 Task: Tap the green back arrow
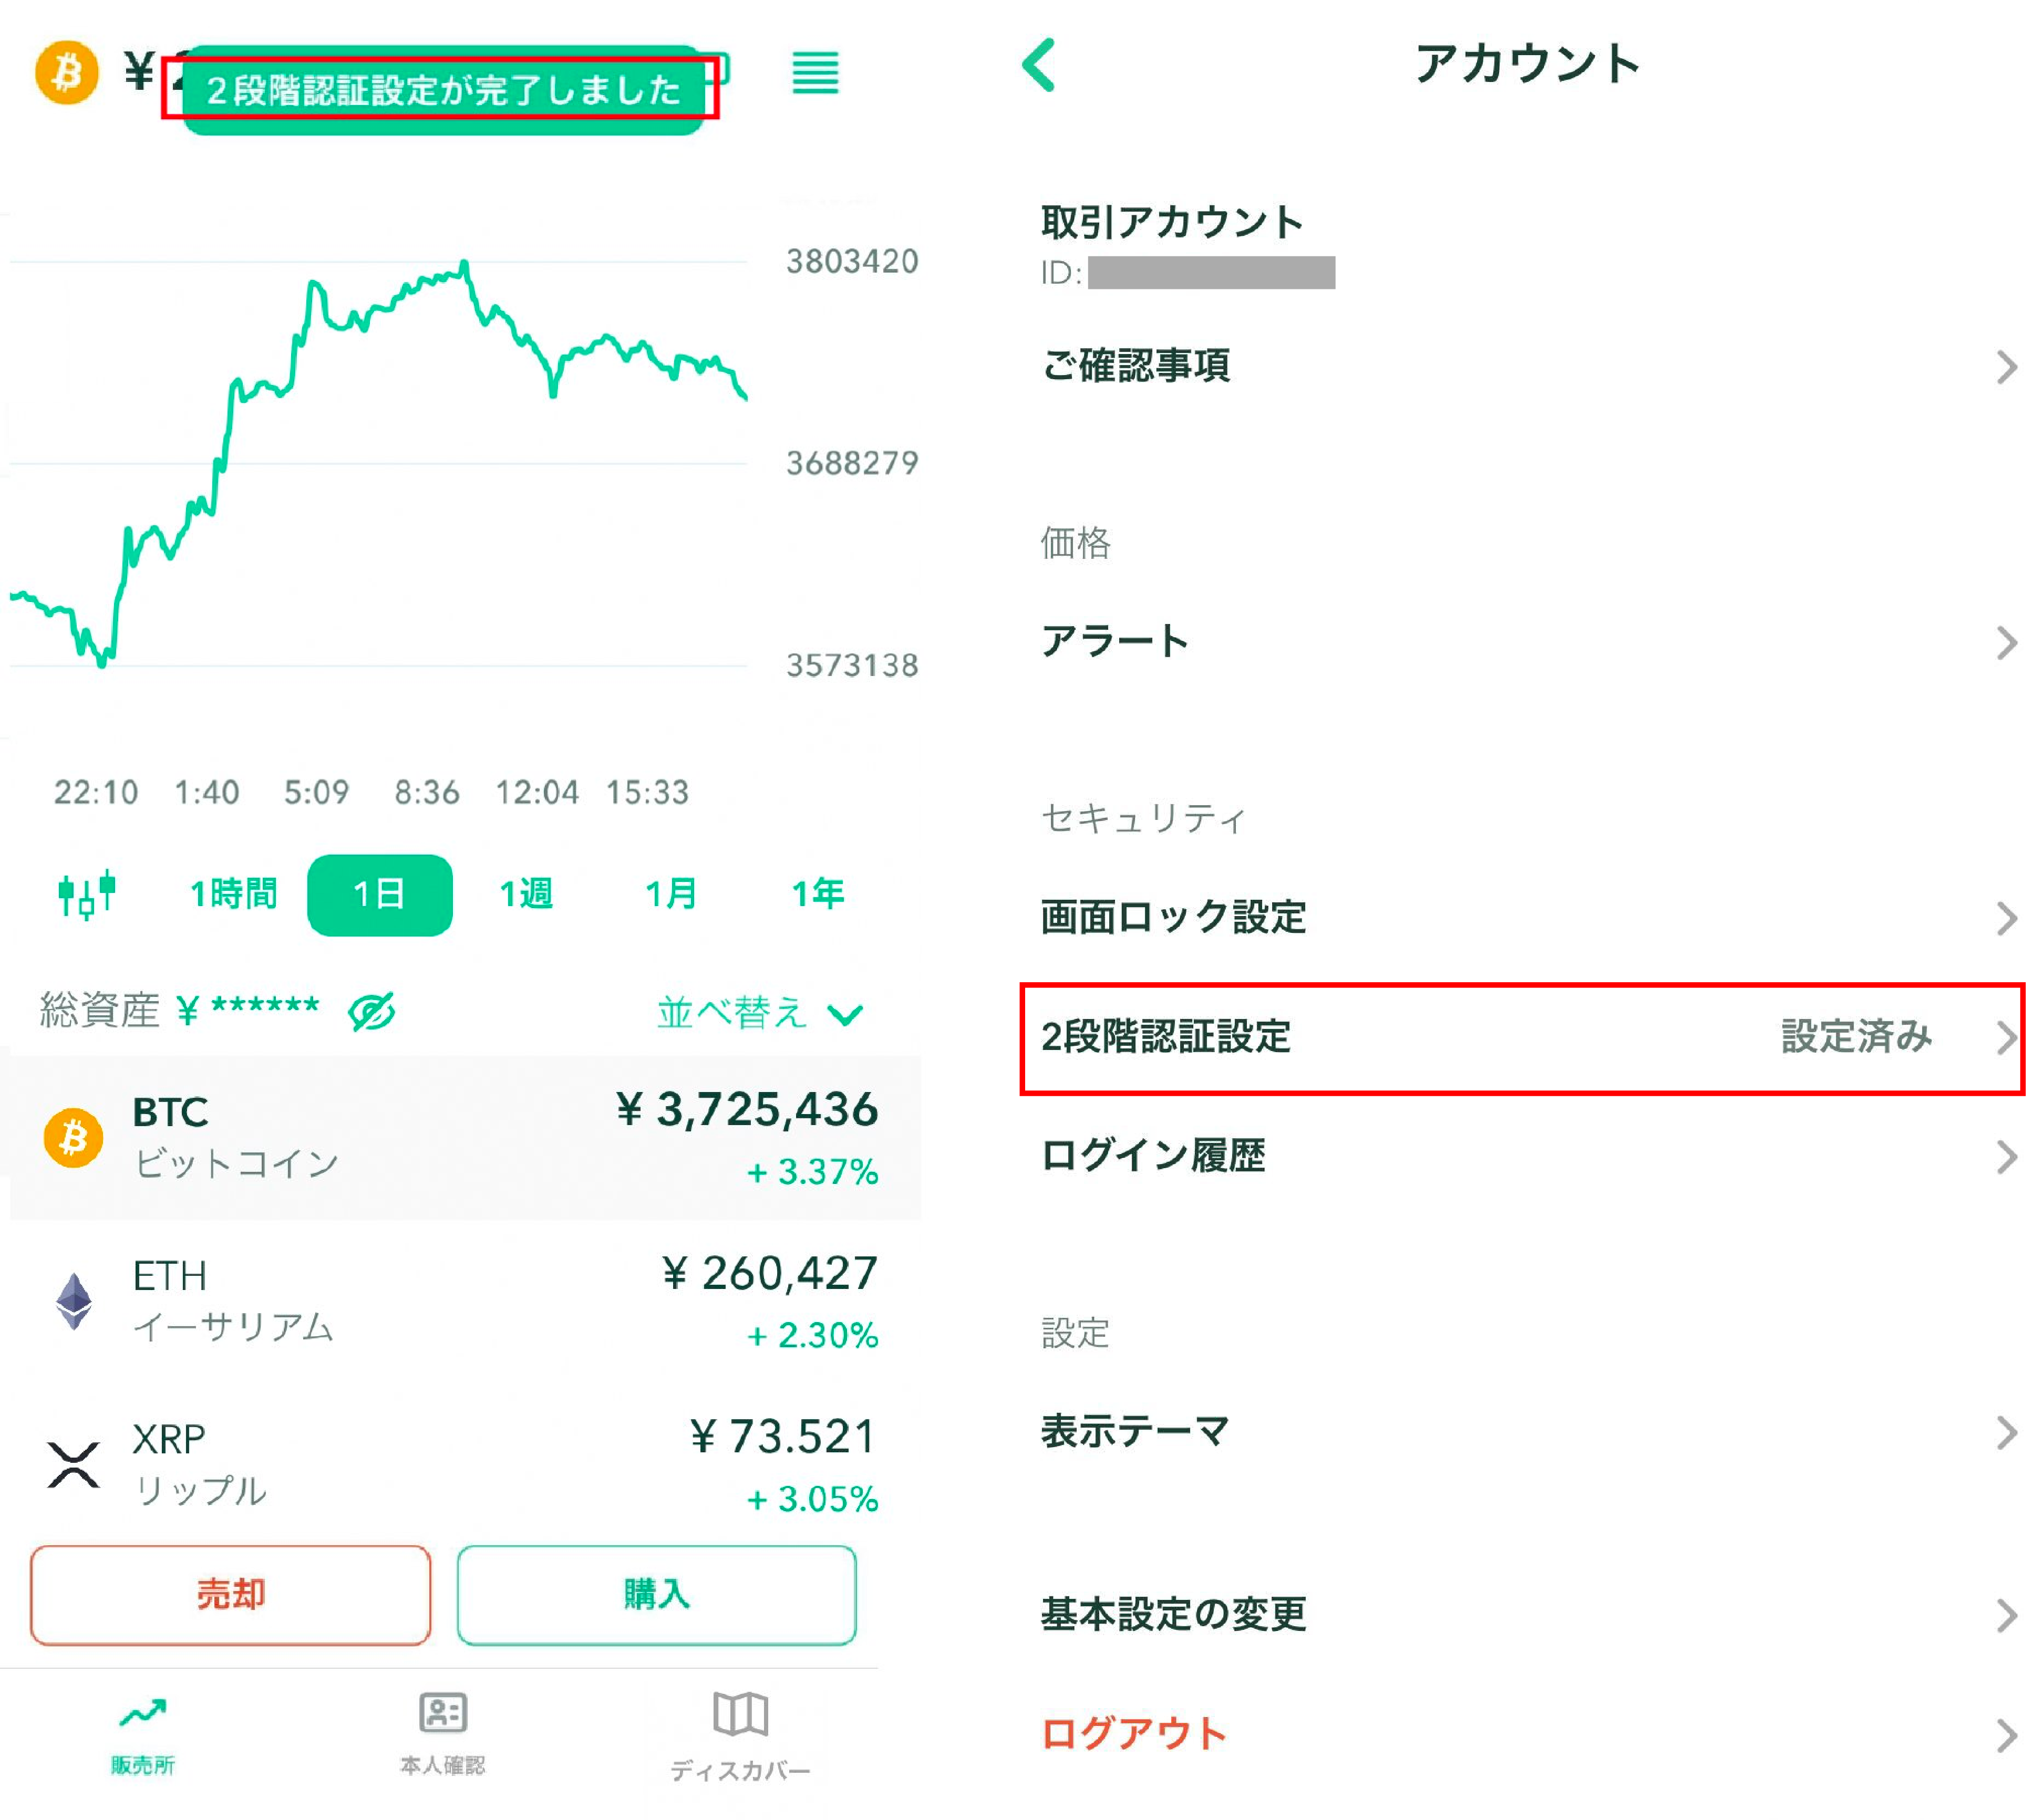(x=1038, y=65)
